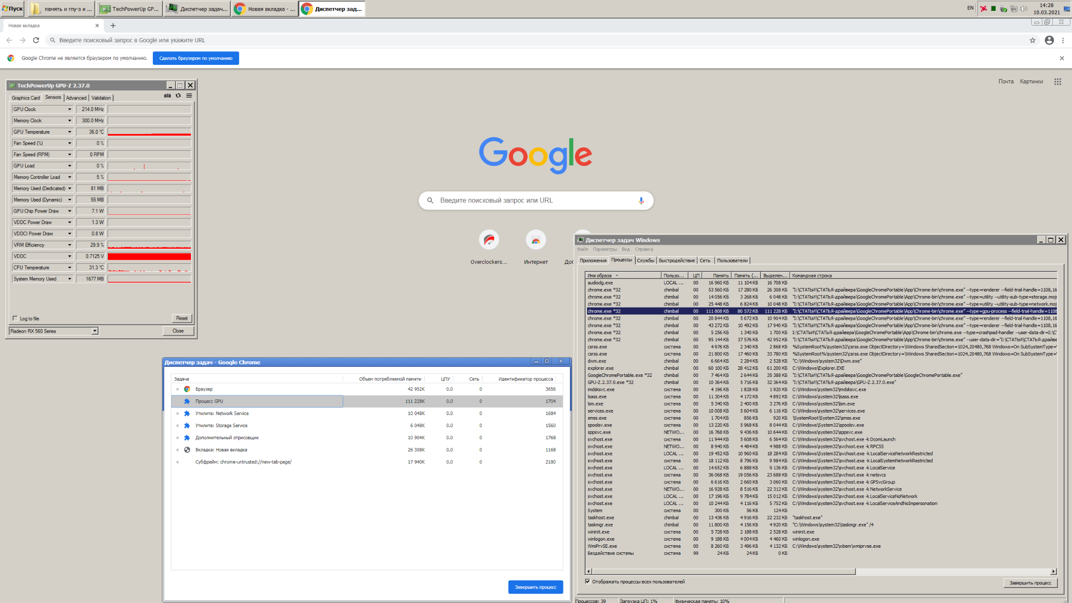Screen dimensions: 1072x603
Task: Expand the GPU Temperature sensor dropdown
Action: point(69,132)
